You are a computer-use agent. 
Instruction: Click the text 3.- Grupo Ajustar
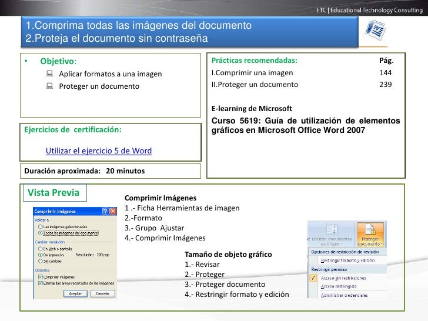point(154,228)
